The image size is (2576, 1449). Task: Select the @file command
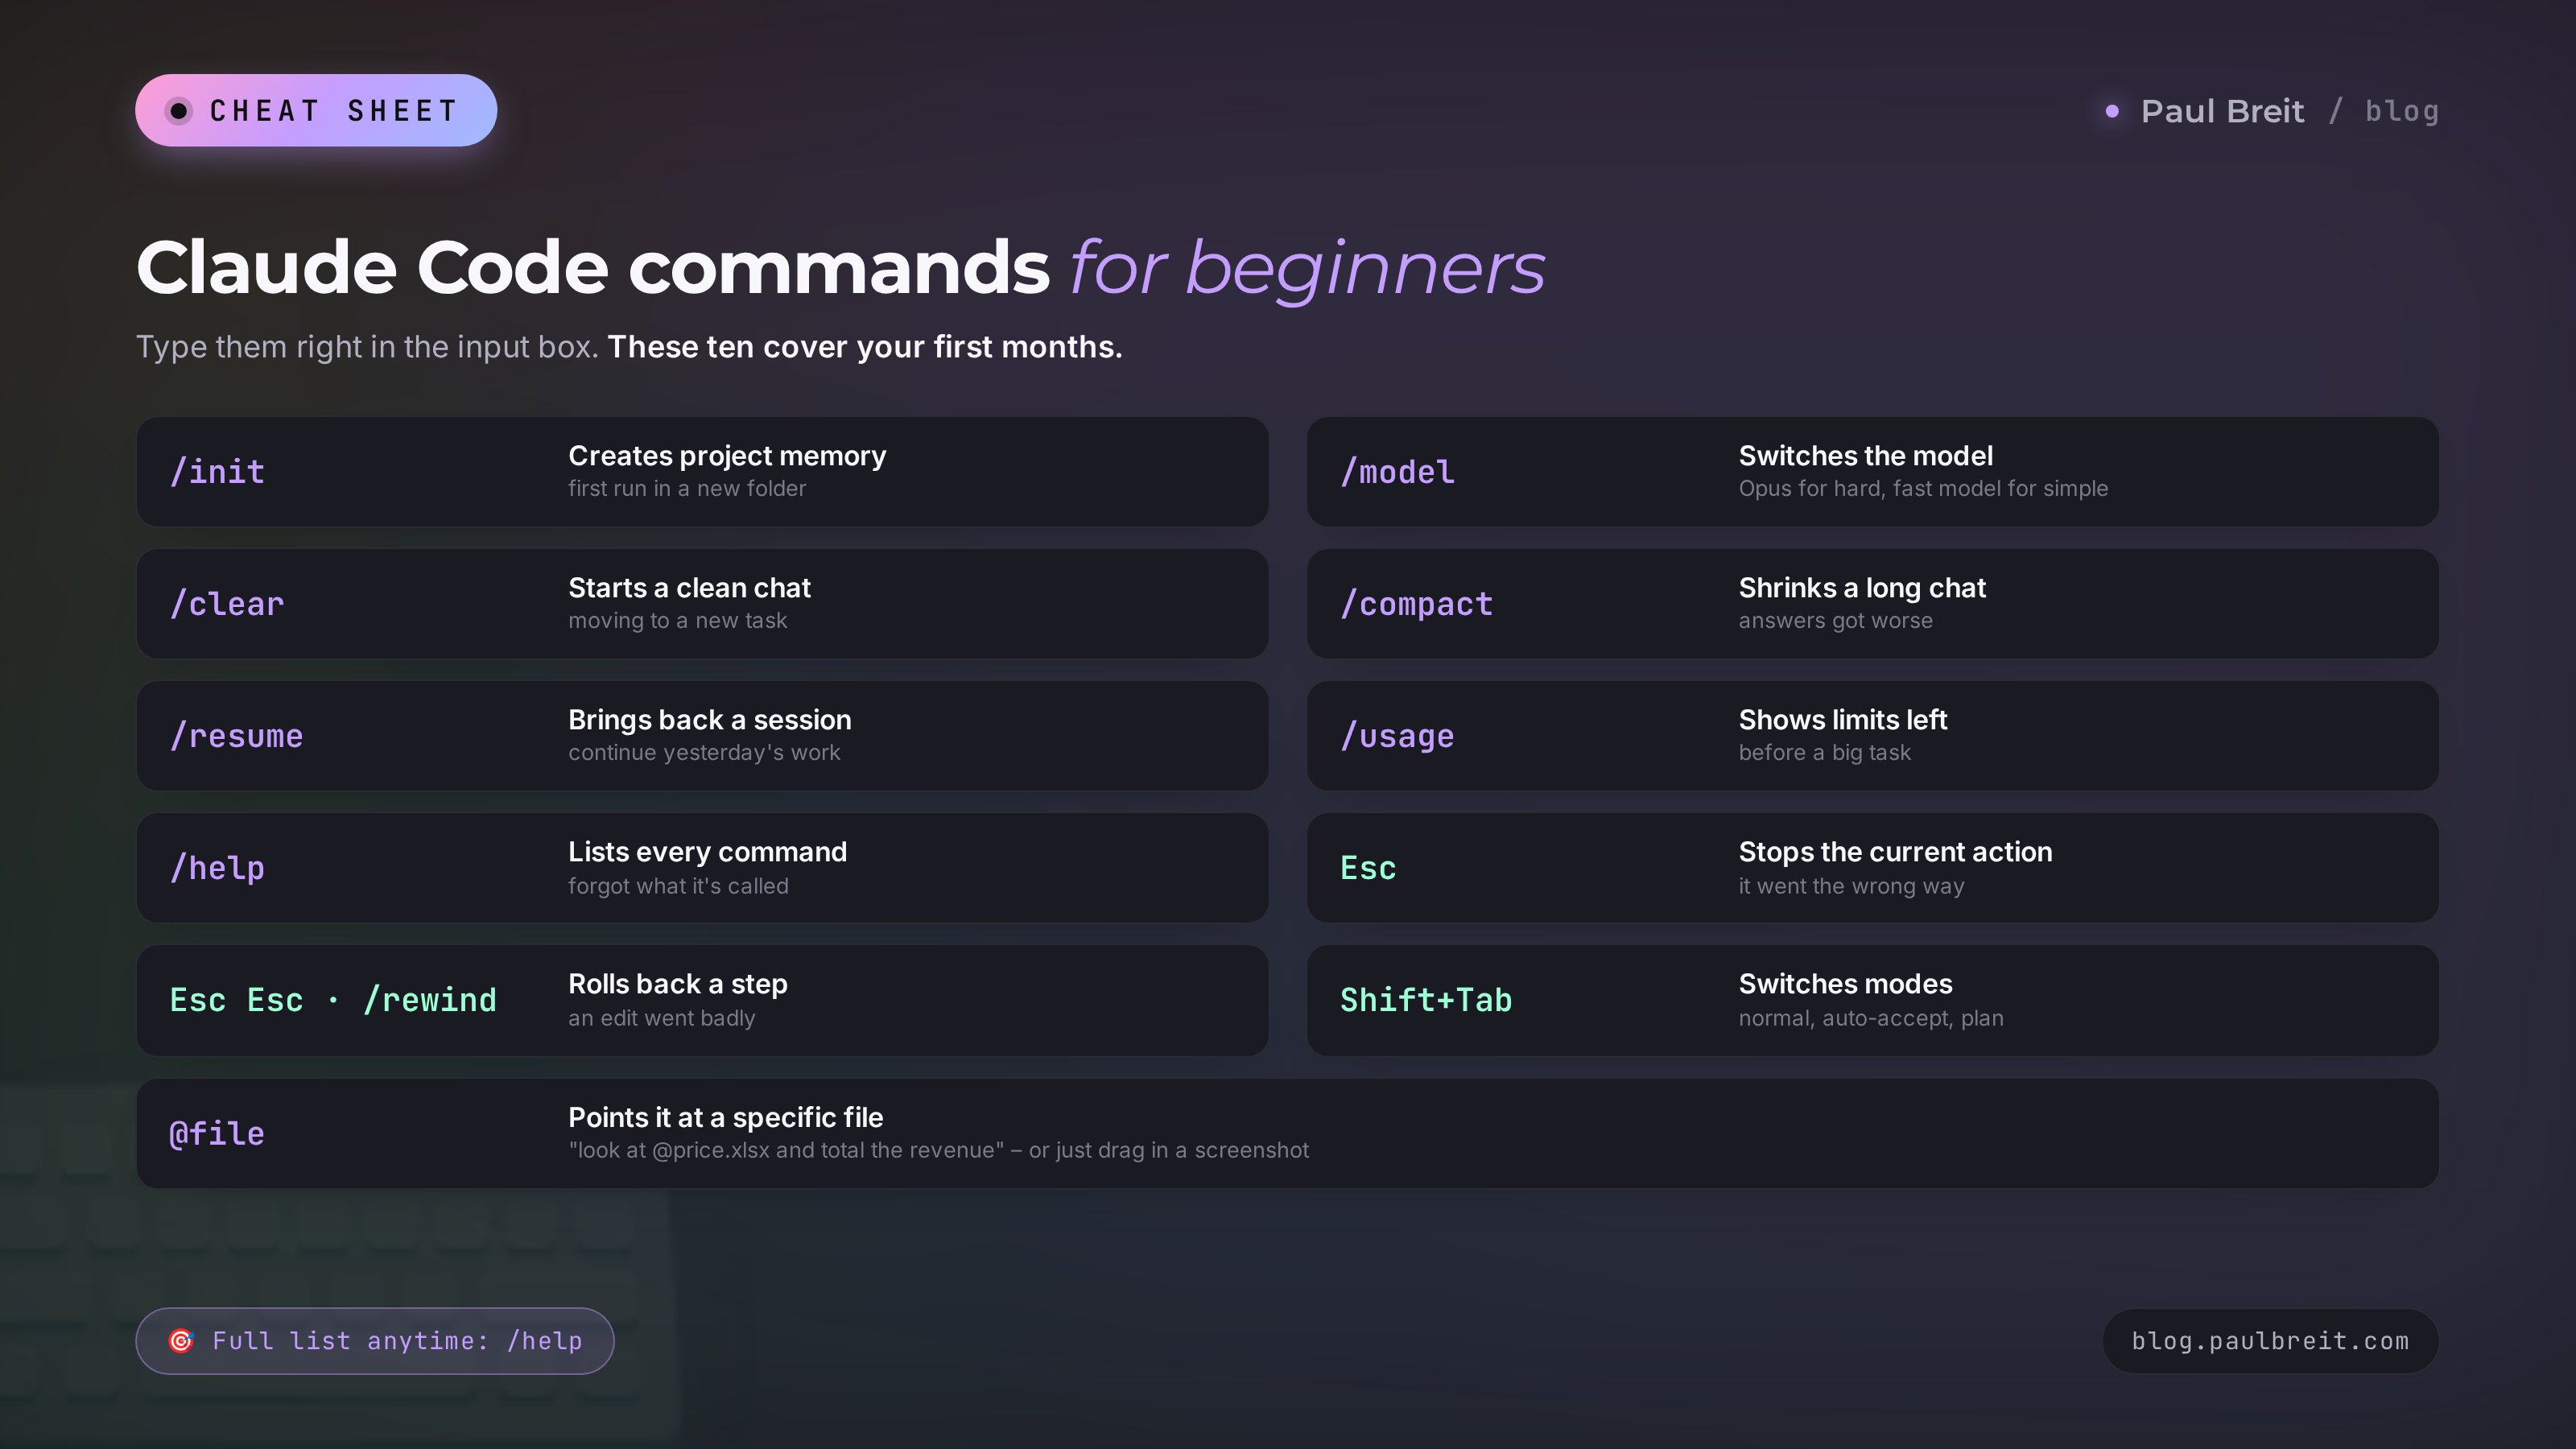point(217,1133)
